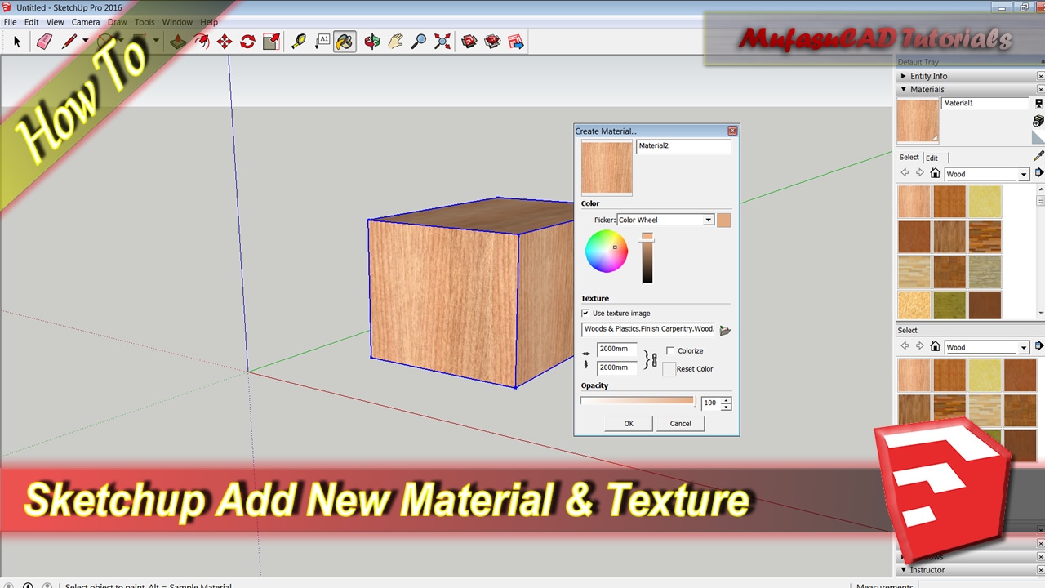Adjust opacity value with the stepper arrows
Image resolution: width=1045 pixels, height=588 pixels.
click(x=727, y=403)
